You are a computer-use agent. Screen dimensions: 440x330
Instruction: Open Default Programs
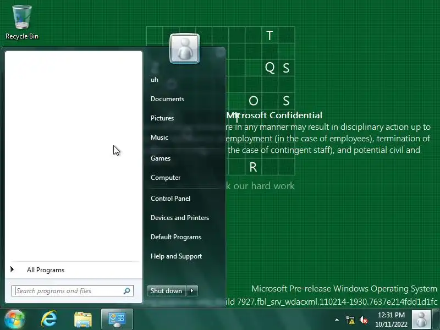click(176, 237)
